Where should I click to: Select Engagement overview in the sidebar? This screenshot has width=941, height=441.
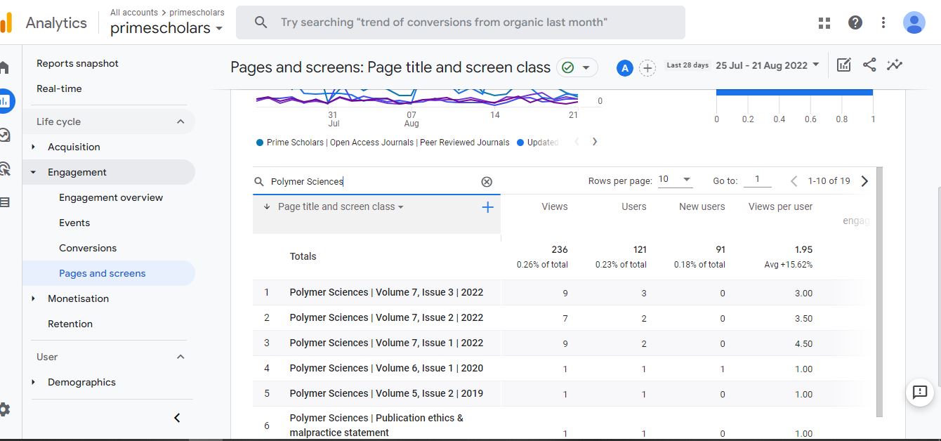click(x=111, y=197)
